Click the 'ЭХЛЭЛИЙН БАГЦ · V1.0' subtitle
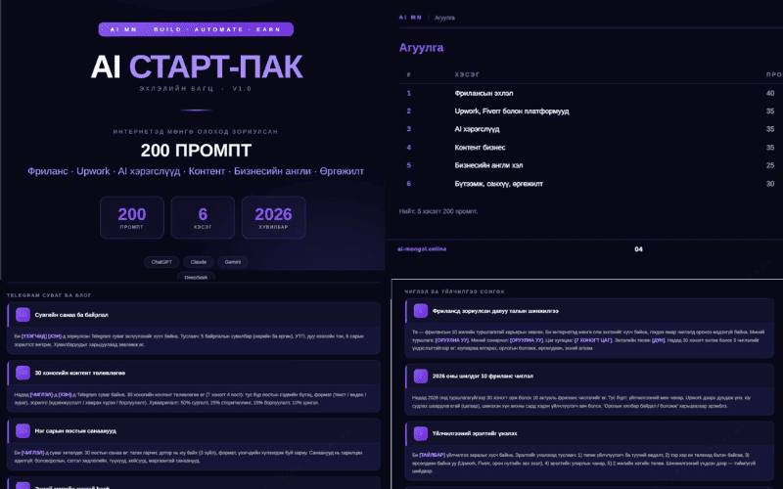 coord(196,89)
